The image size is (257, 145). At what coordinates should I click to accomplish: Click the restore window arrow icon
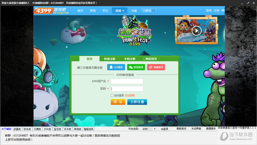pos(248,3)
